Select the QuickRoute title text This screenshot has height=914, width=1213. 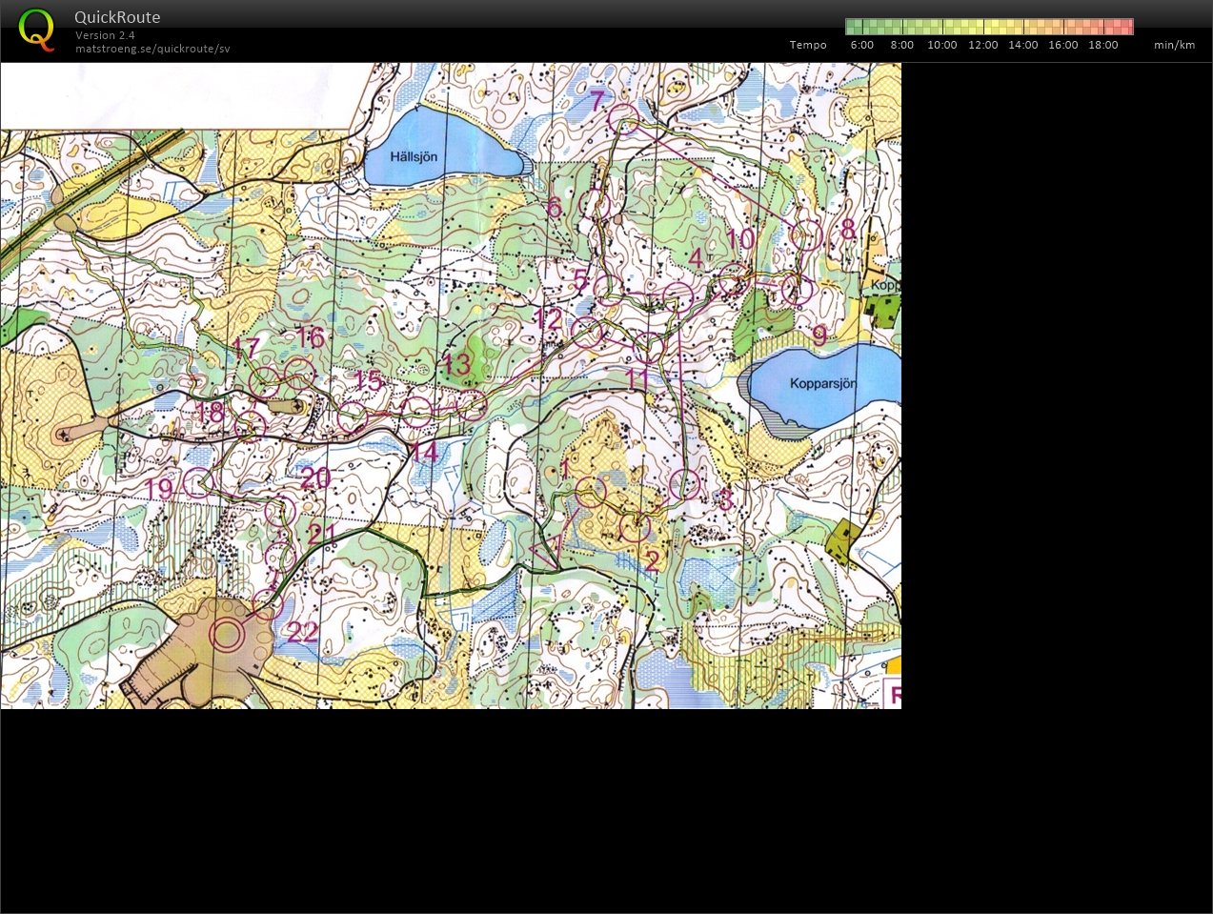coord(117,17)
